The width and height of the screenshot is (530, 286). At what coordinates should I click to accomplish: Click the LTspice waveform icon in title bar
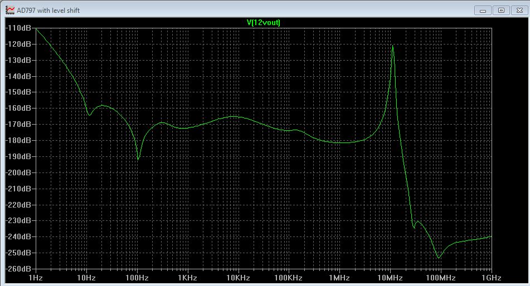pyautogui.click(x=10, y=10)
